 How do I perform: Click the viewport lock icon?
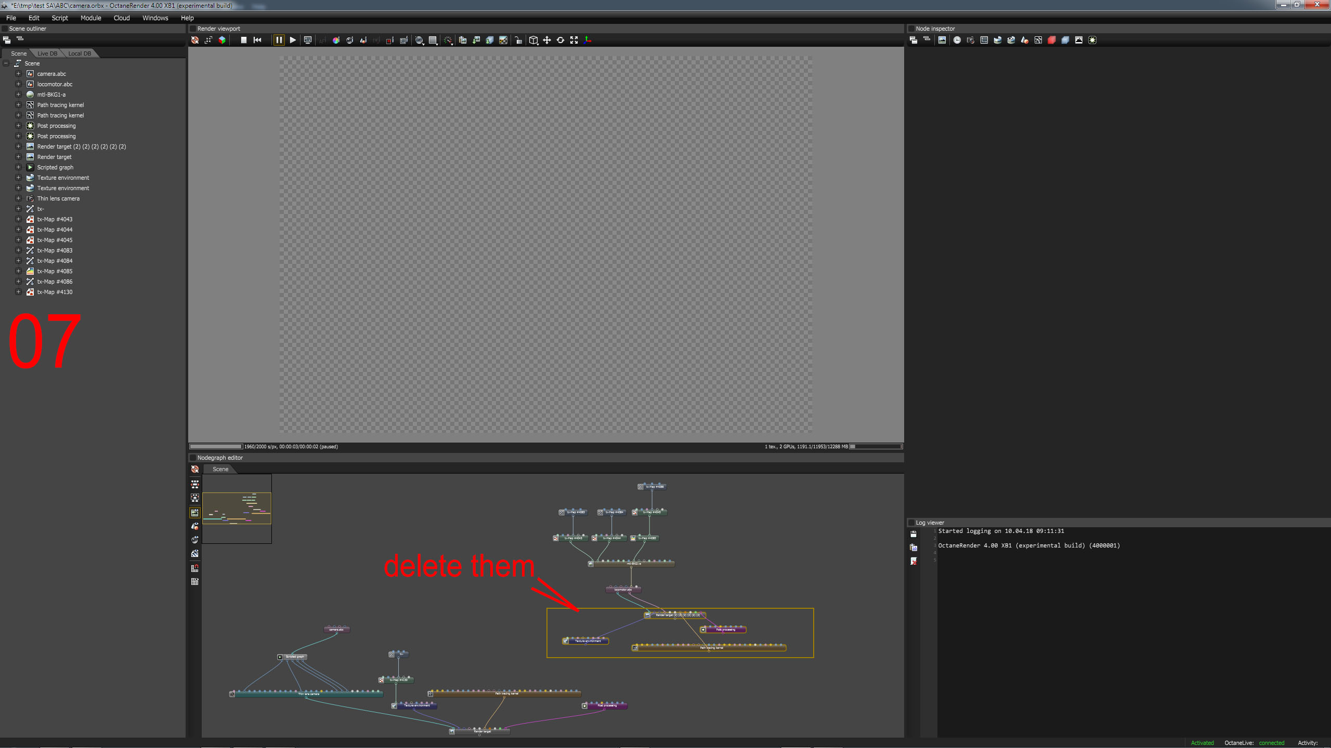(x=518, y=40)
